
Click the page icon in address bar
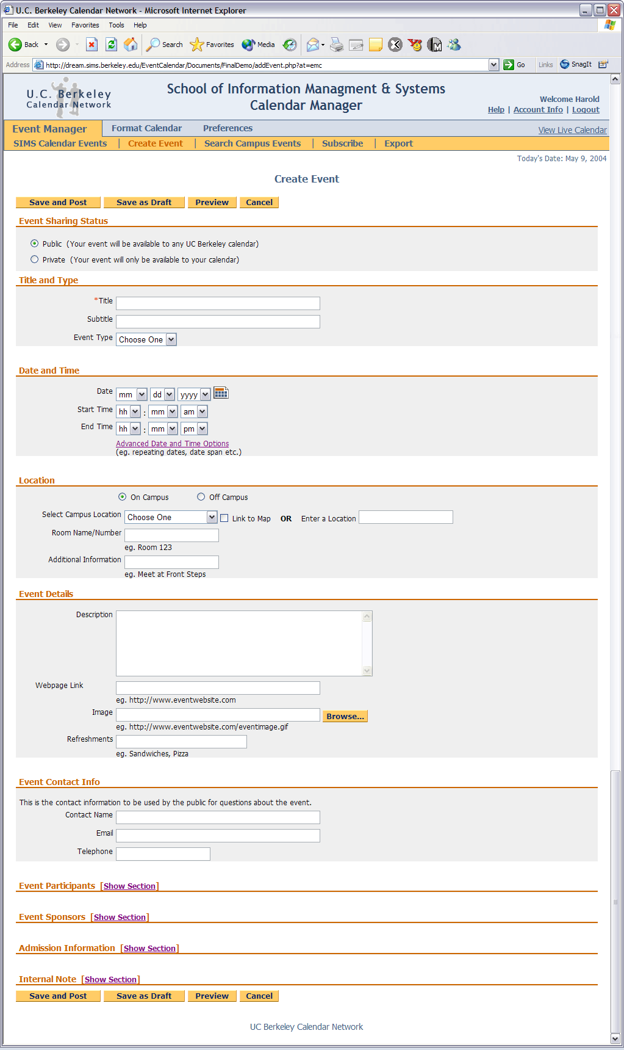(x=38, y=65)
